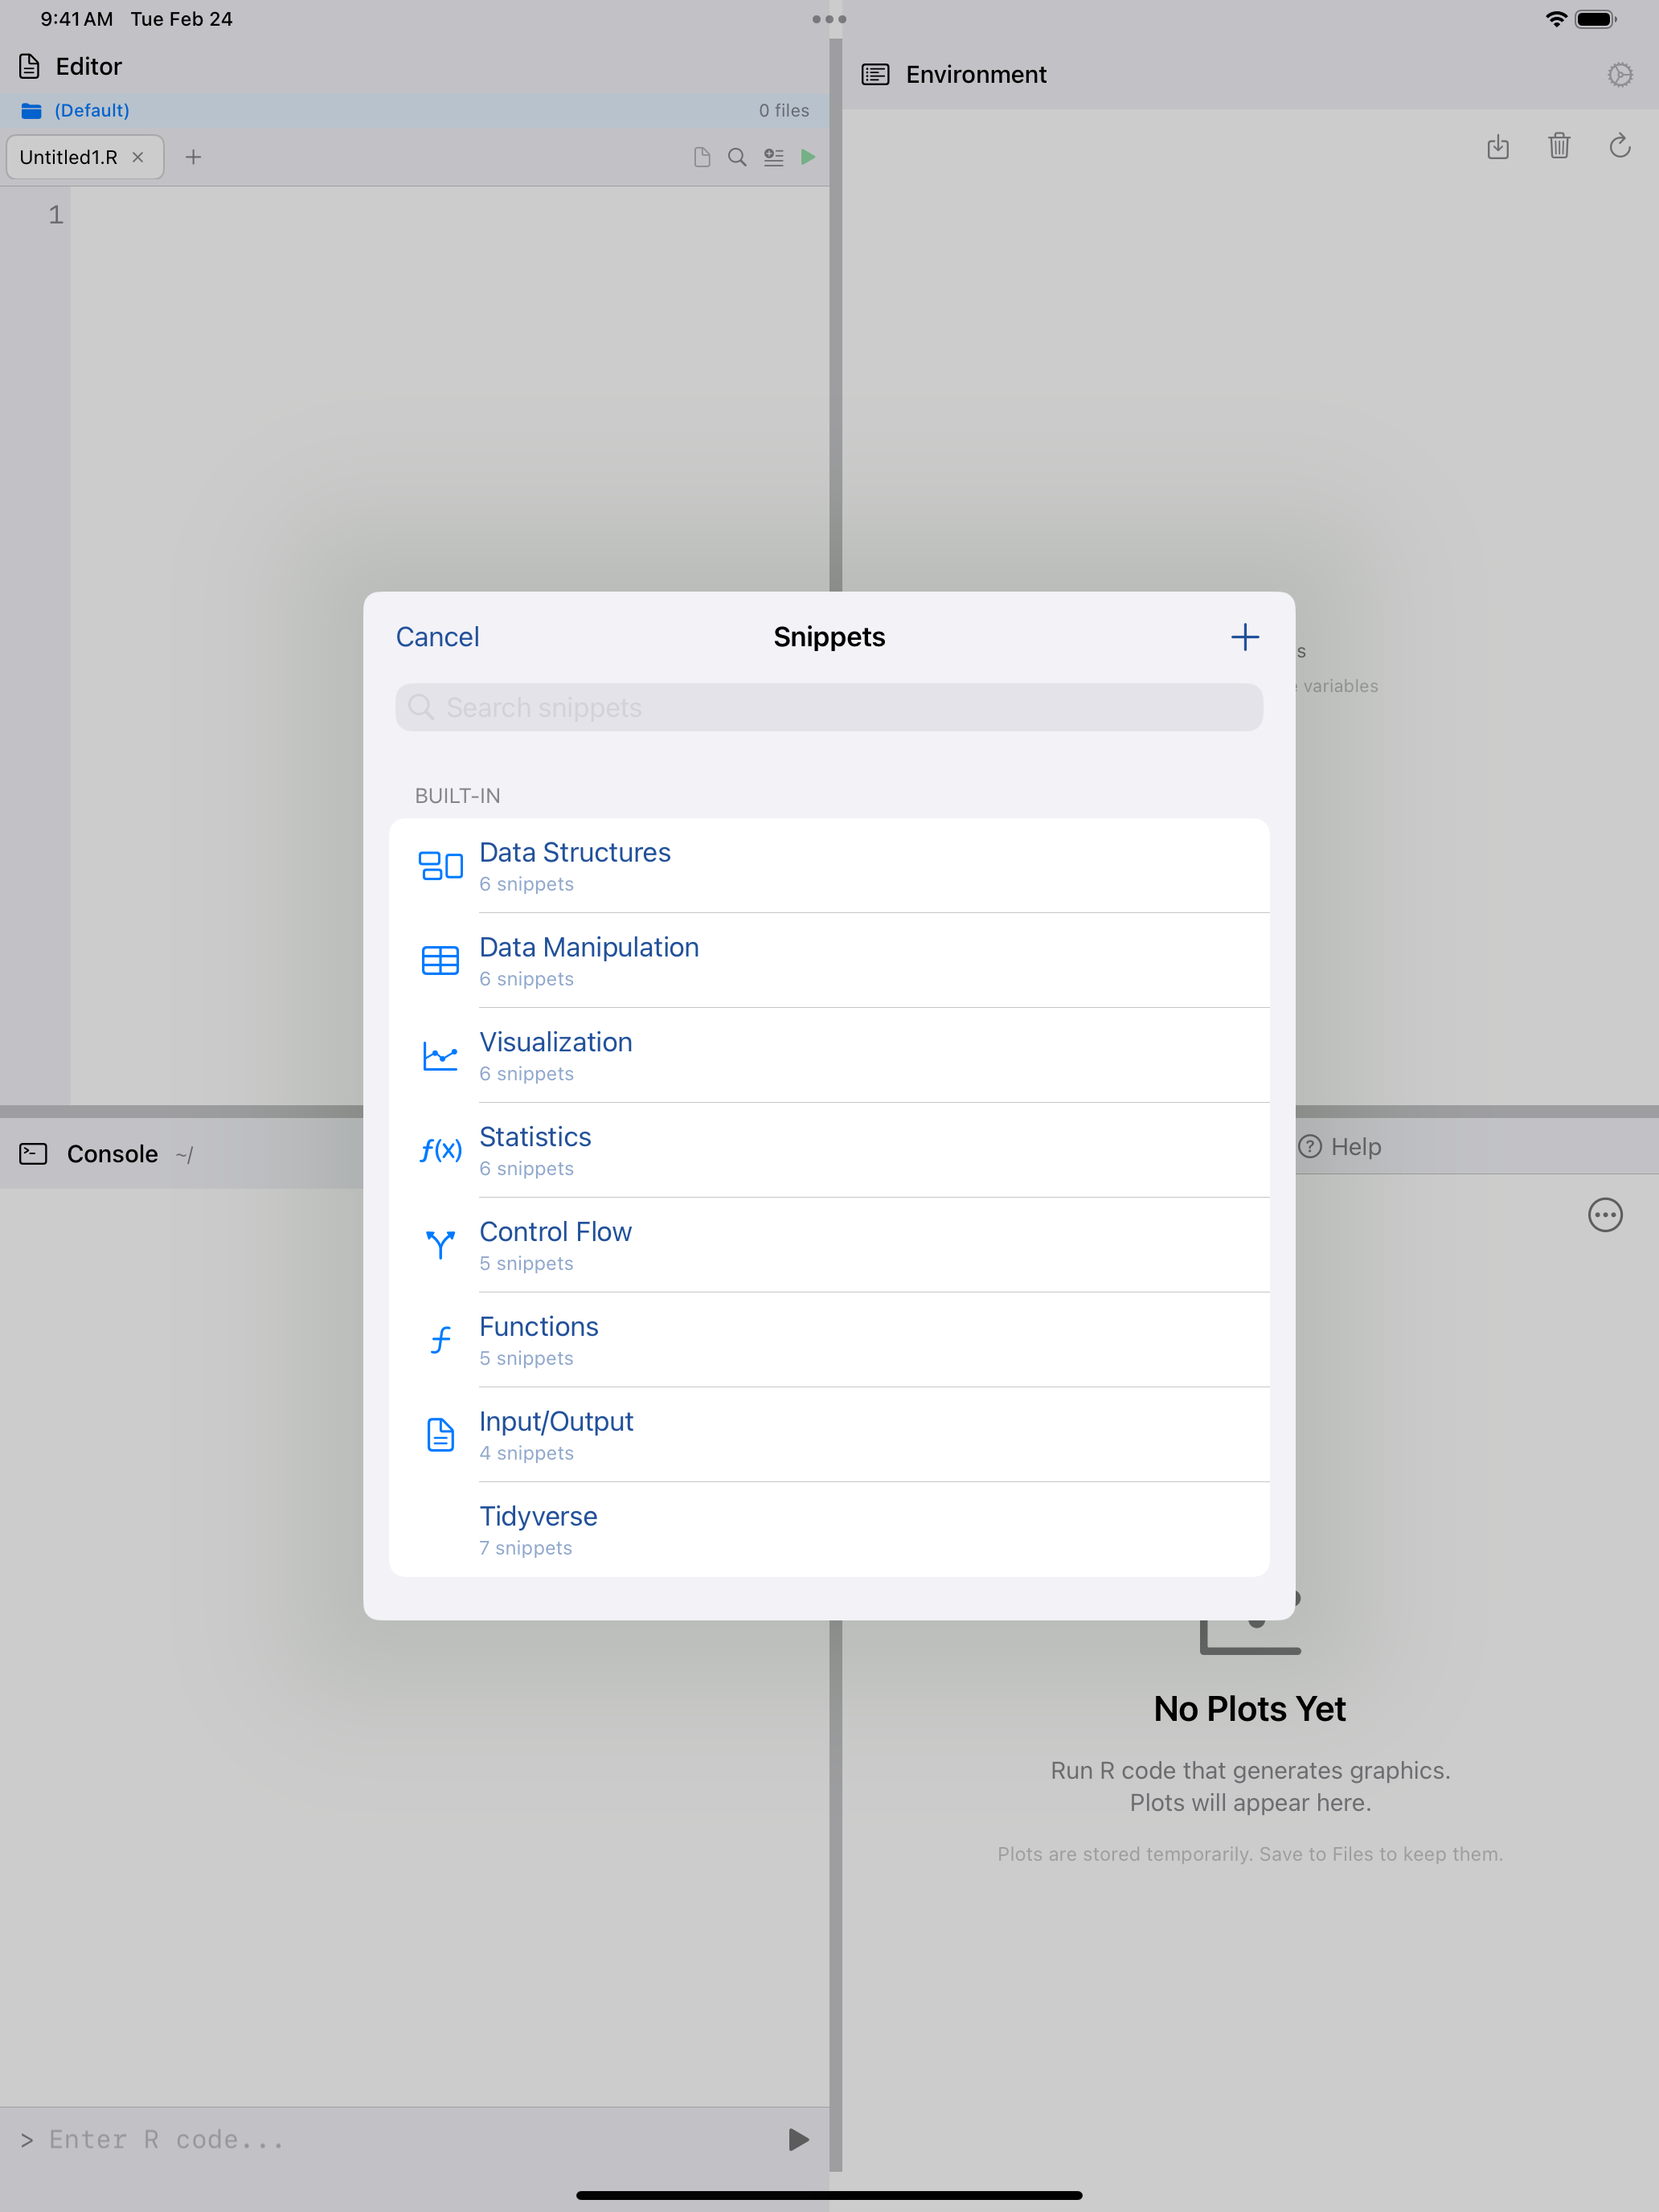The width and height of the screenshot is (1659, 2212).
Task: Switch to the Untitled1.R tab
Action: click(x=68, y=157)
